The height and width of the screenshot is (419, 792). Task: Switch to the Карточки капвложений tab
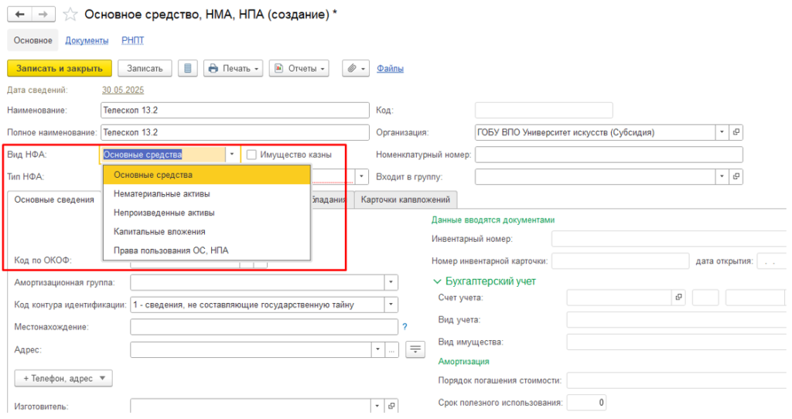click(405, 199)
